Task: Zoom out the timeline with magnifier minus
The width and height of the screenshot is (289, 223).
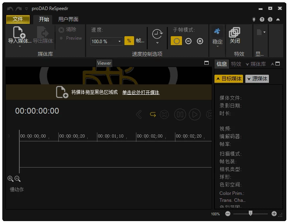Action: click(17, 179)
